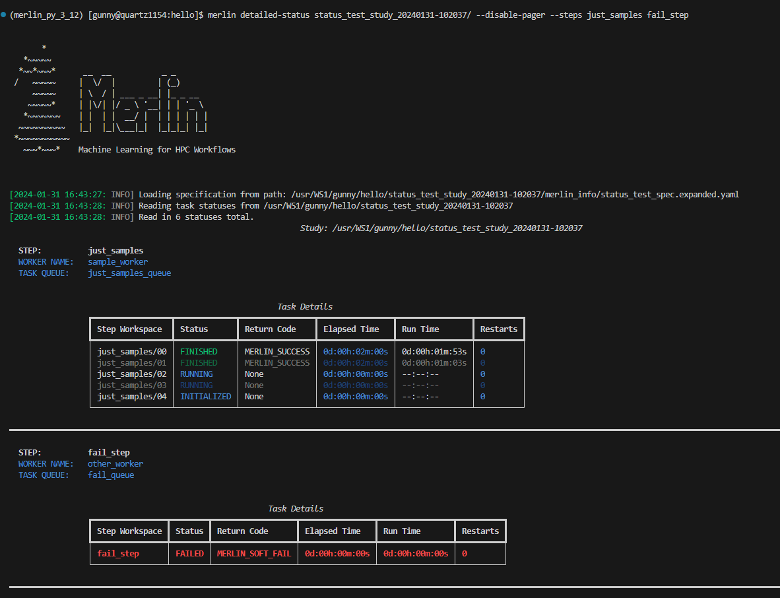Viewport: 780px width, 598px height.
Task: Click the FAILED status cell
Action: click(189, 554)
